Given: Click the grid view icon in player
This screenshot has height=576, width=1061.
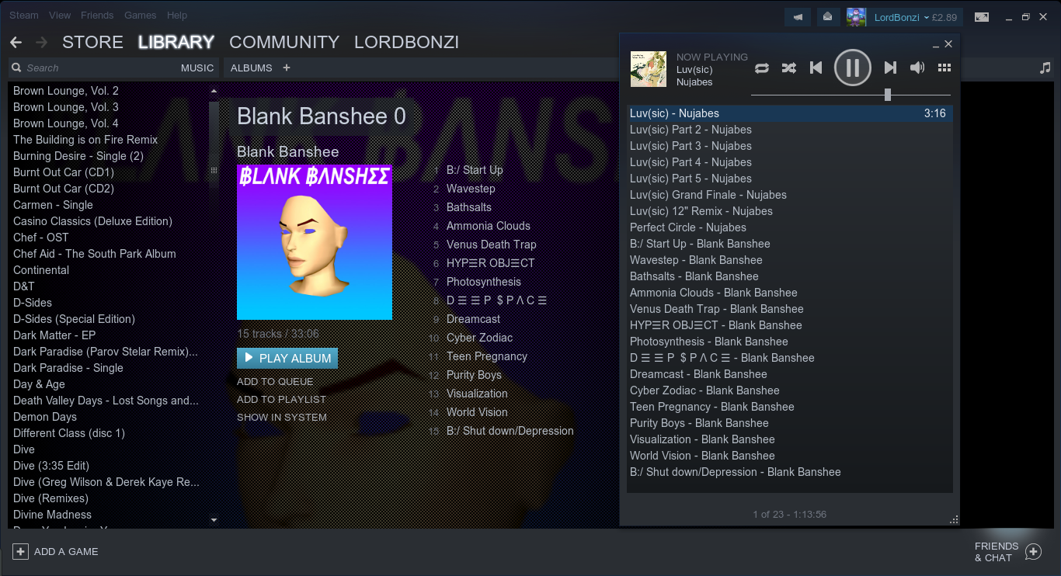Looking at the screenshot, I should (944, 68).
